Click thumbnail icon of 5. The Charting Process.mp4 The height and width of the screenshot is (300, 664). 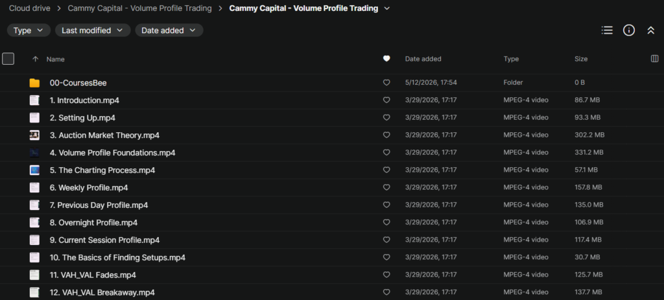[x=35, y=170]
